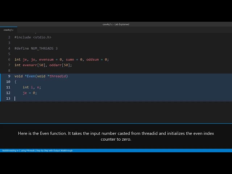Click on '#include <stdio.h>' text
232x174 pixels.
(33, 37)
